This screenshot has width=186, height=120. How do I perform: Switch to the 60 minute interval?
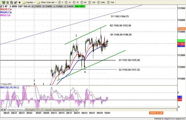click(x=83, y=2)
